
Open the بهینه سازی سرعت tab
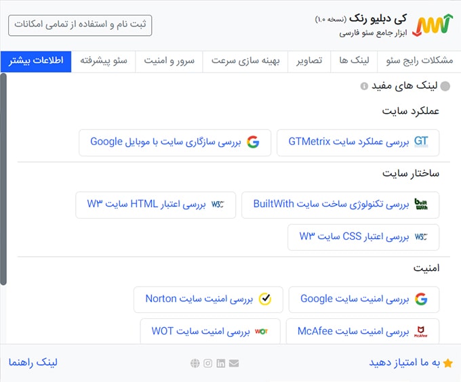[245, 62]
